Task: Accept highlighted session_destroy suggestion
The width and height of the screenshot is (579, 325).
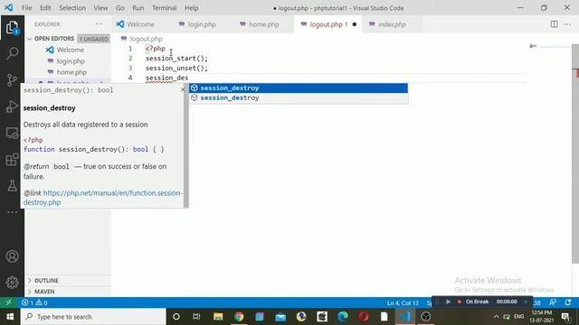Action: coord(299,88)
